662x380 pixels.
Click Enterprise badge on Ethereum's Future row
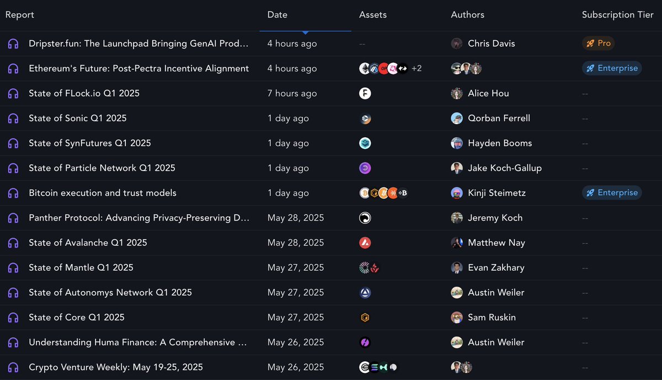pos(612,68)
